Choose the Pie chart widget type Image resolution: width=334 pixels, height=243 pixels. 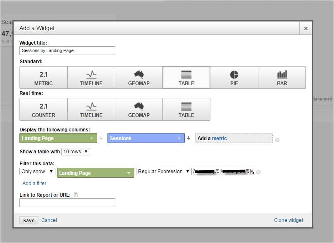point(234,78)
